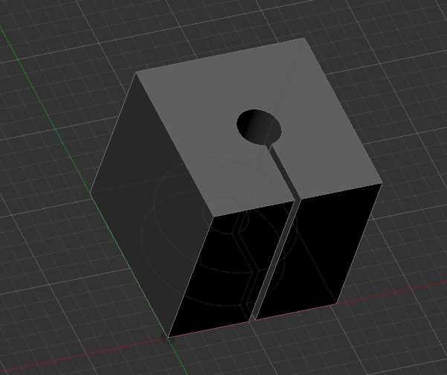Screen dimensions: 447x375
Task: Pick the leftmost corner of the side face
Action: pyautogui.click(x=91, y=192)
